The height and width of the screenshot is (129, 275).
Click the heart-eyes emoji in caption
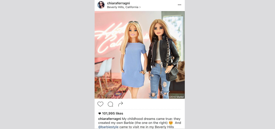(171, 123)
